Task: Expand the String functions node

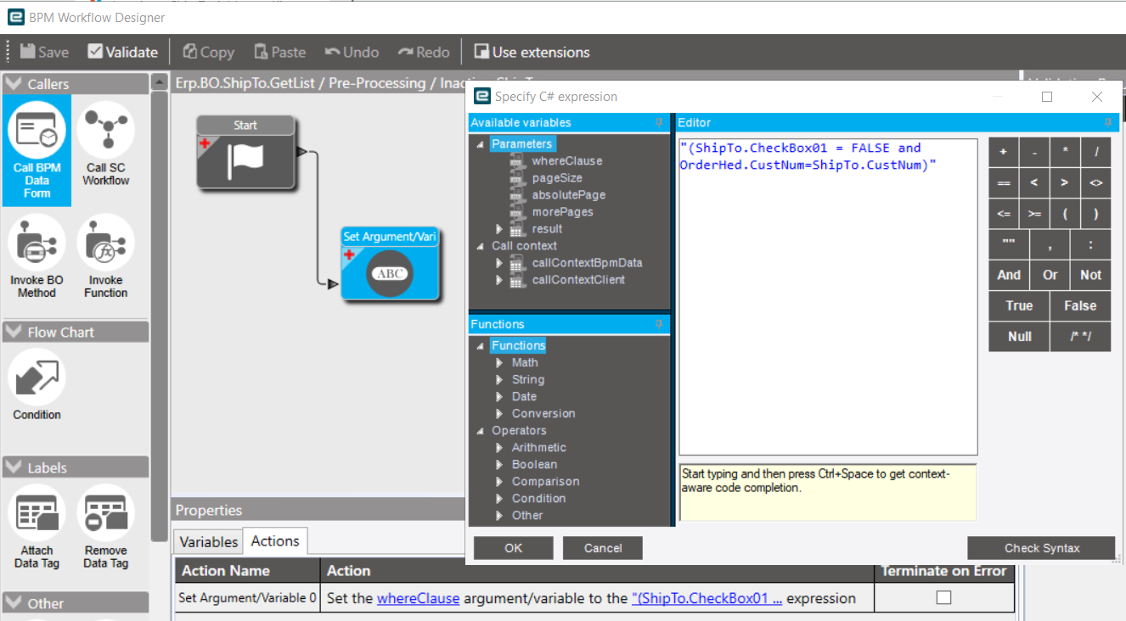Action: click(500, 379)
